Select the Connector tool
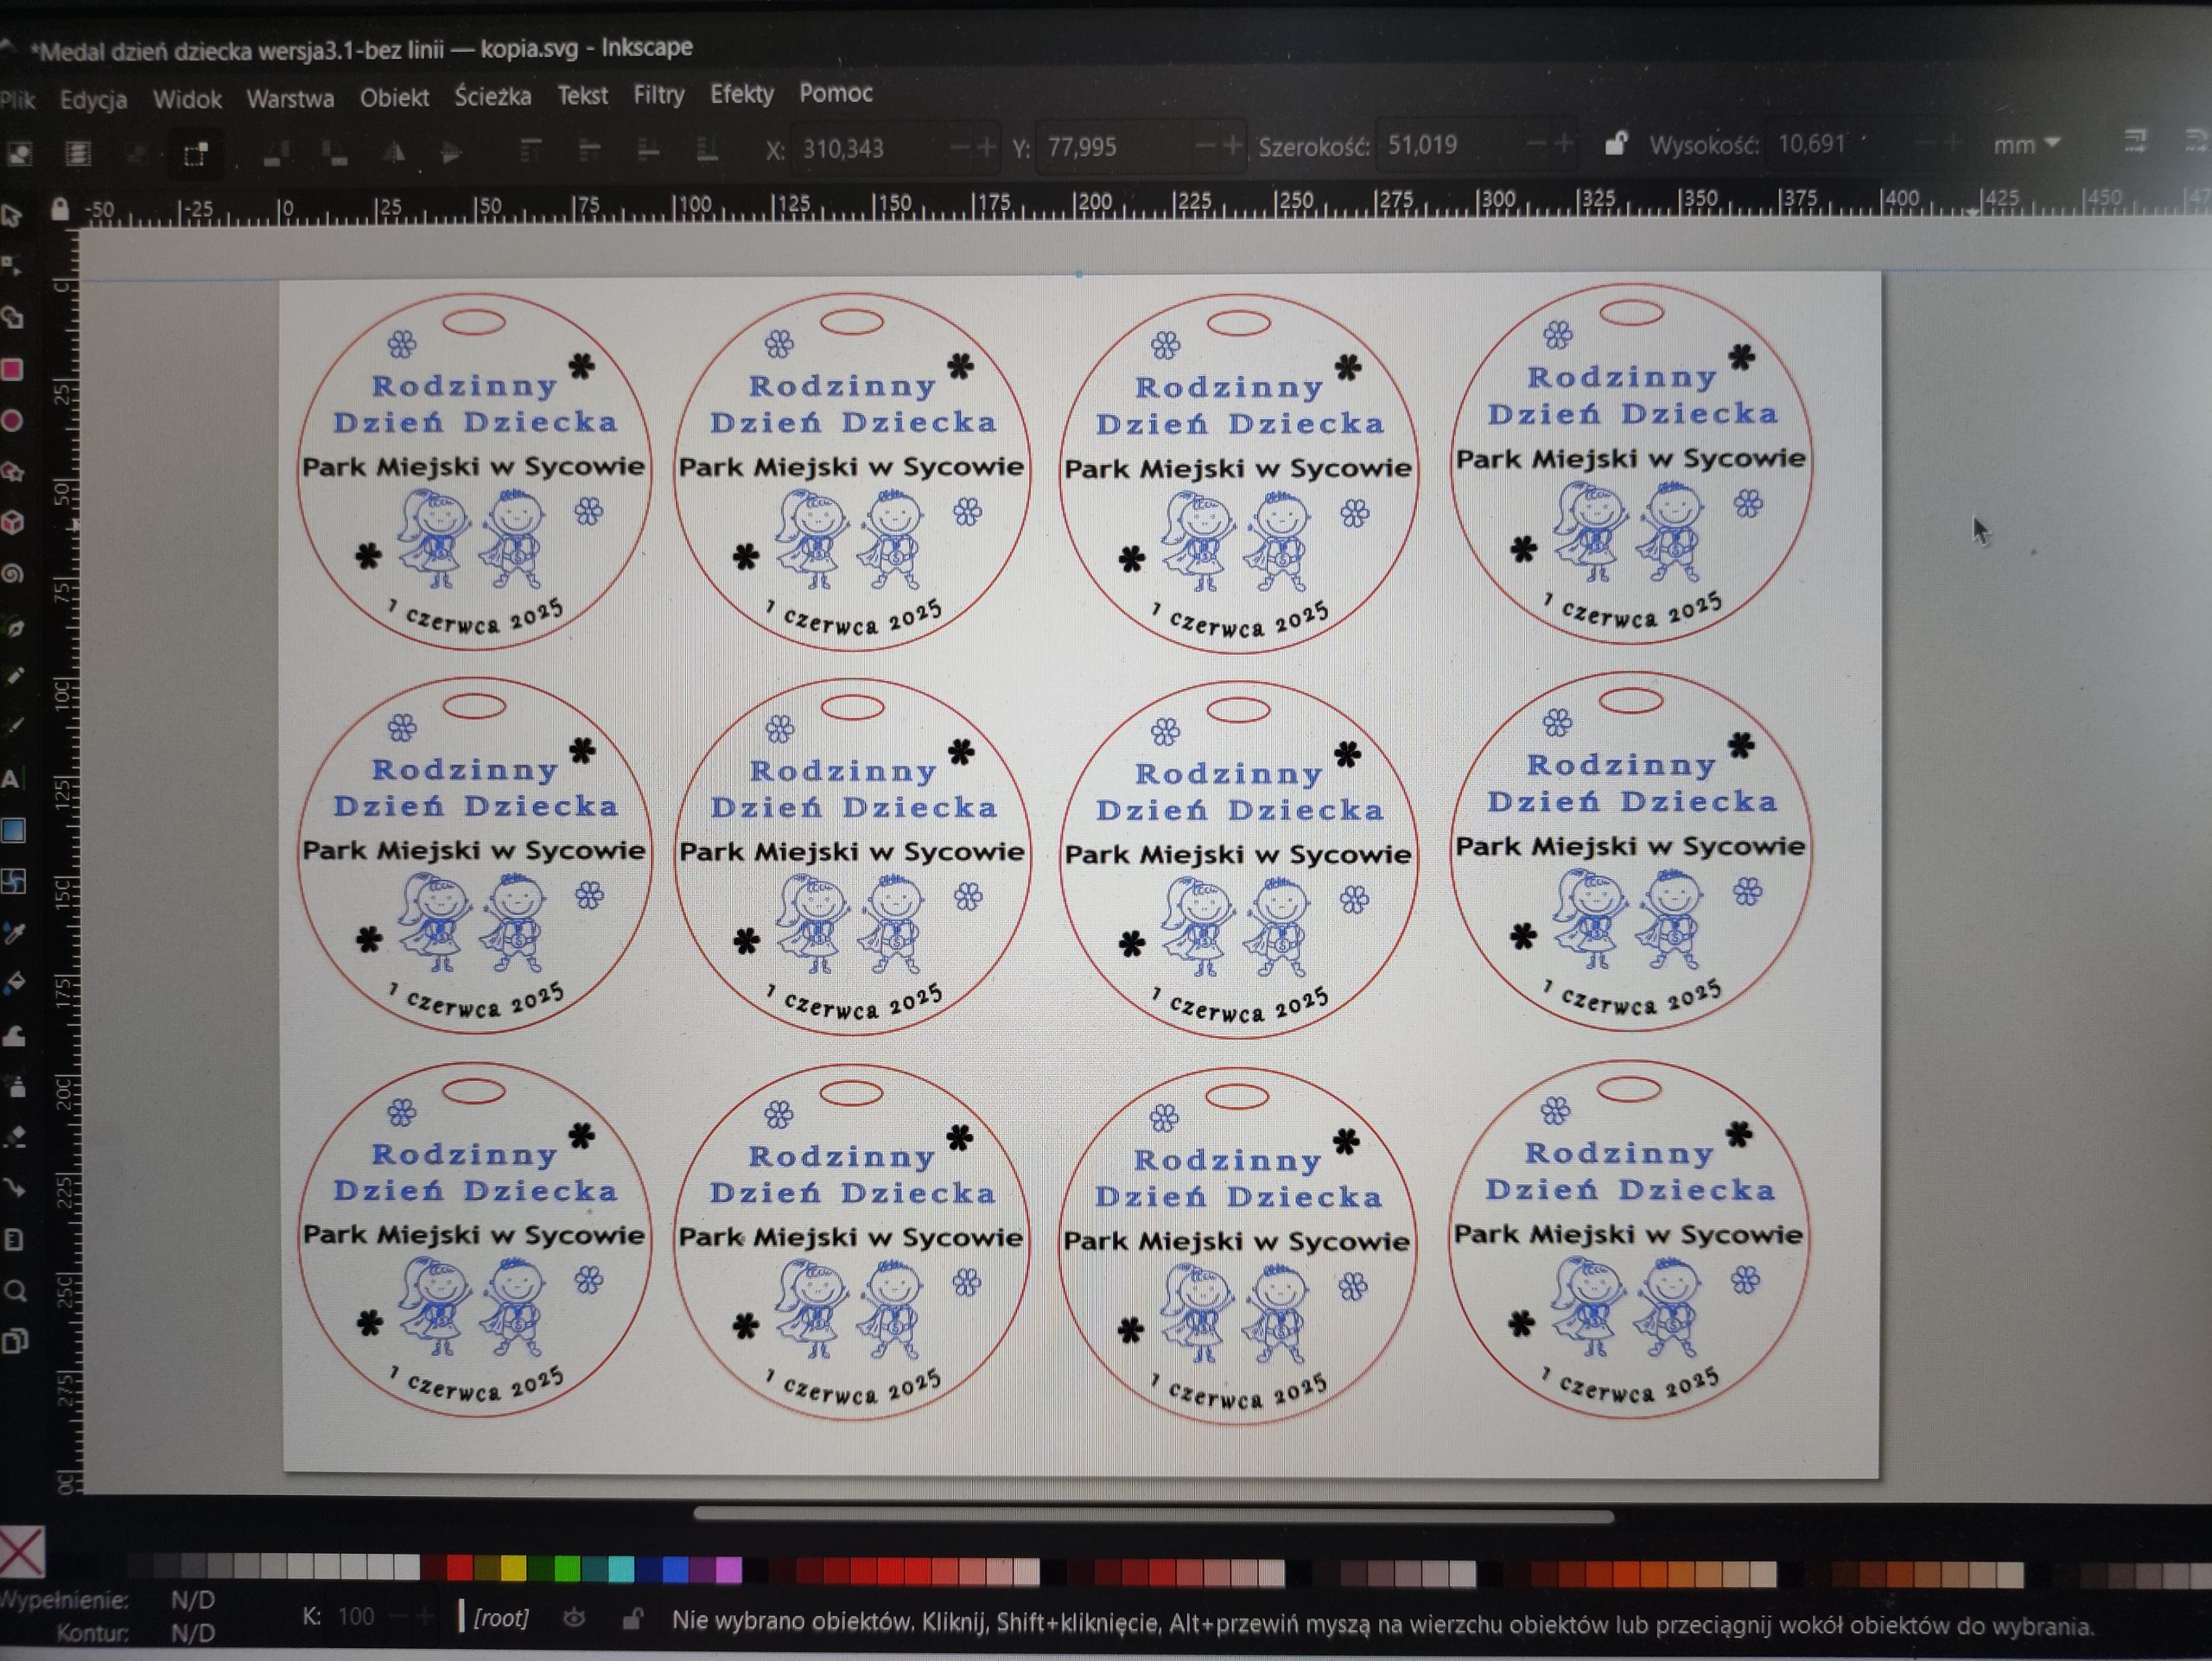The width and height of the screenshot is (2212, 1661). click(14, 1188)
